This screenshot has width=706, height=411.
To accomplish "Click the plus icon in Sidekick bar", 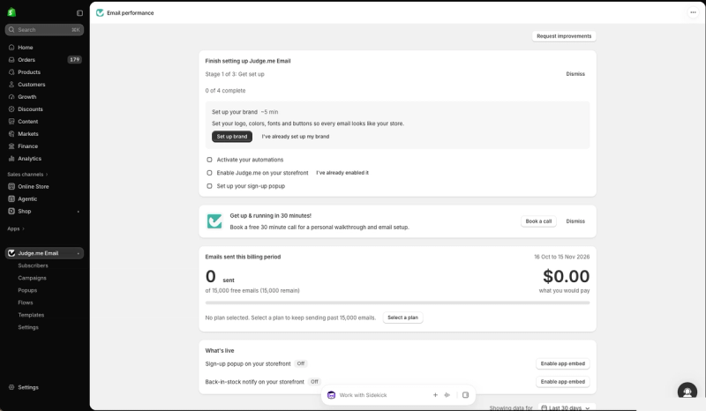I will pyautogui.click(x=435, y=395).
